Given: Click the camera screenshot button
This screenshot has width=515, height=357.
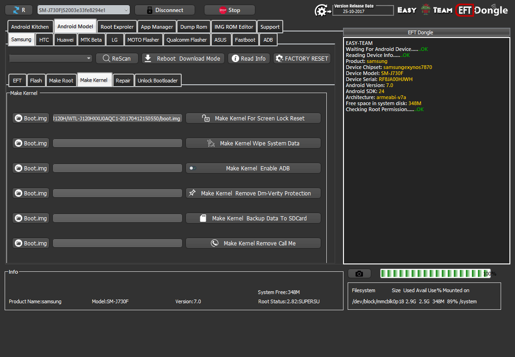Looking at the screenshot, I should (359, 274).
